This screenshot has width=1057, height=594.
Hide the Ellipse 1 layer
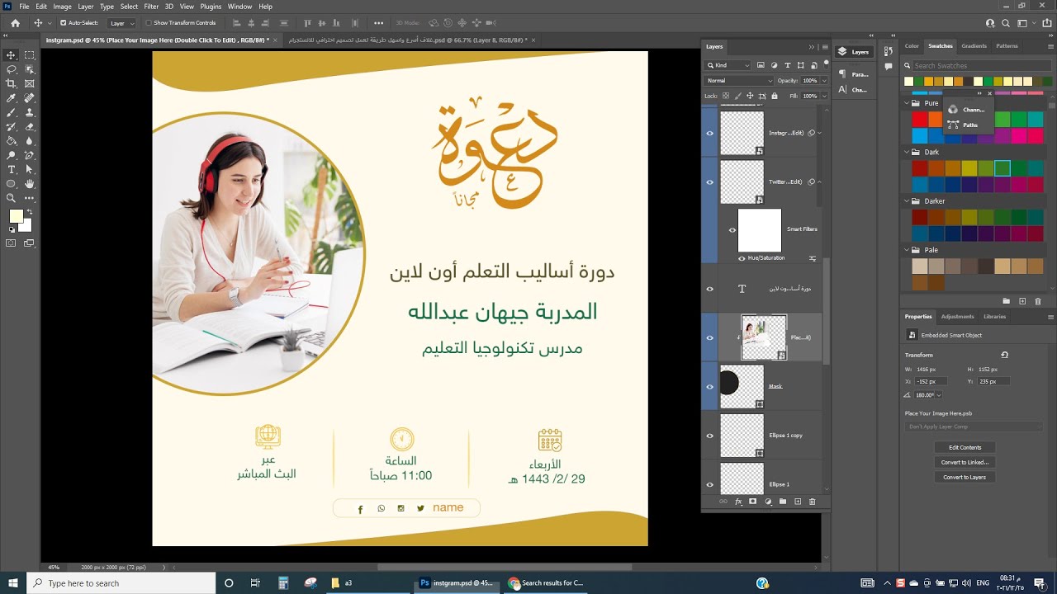tap(709, 483)
